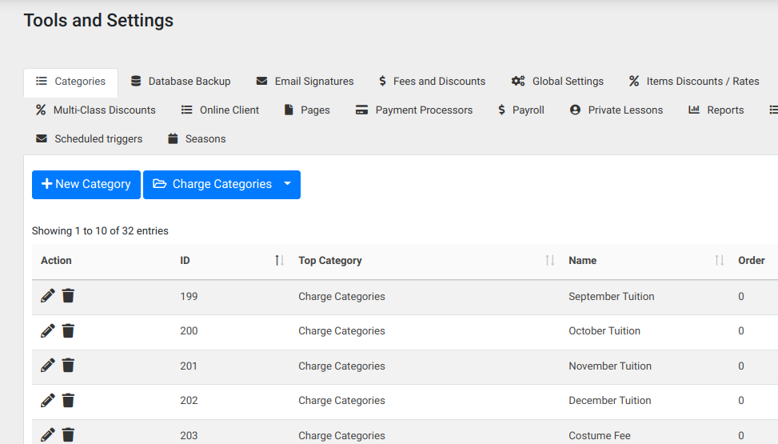This screenshot has height=444, width=778.
Task: Open Email Signatures tab
Action: pos(305,82)
